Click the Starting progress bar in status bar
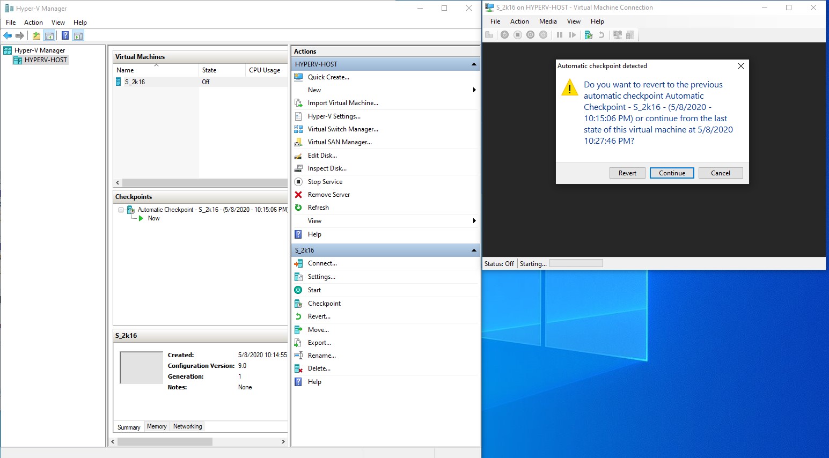 576,263
